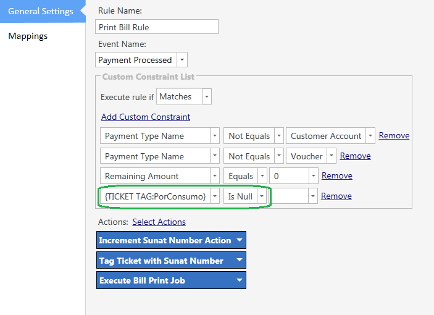The width and height of the screenshot is (434, 315).
Task: Open the Is Null operator dropdown arrow
Action: (x=262, y=196)
